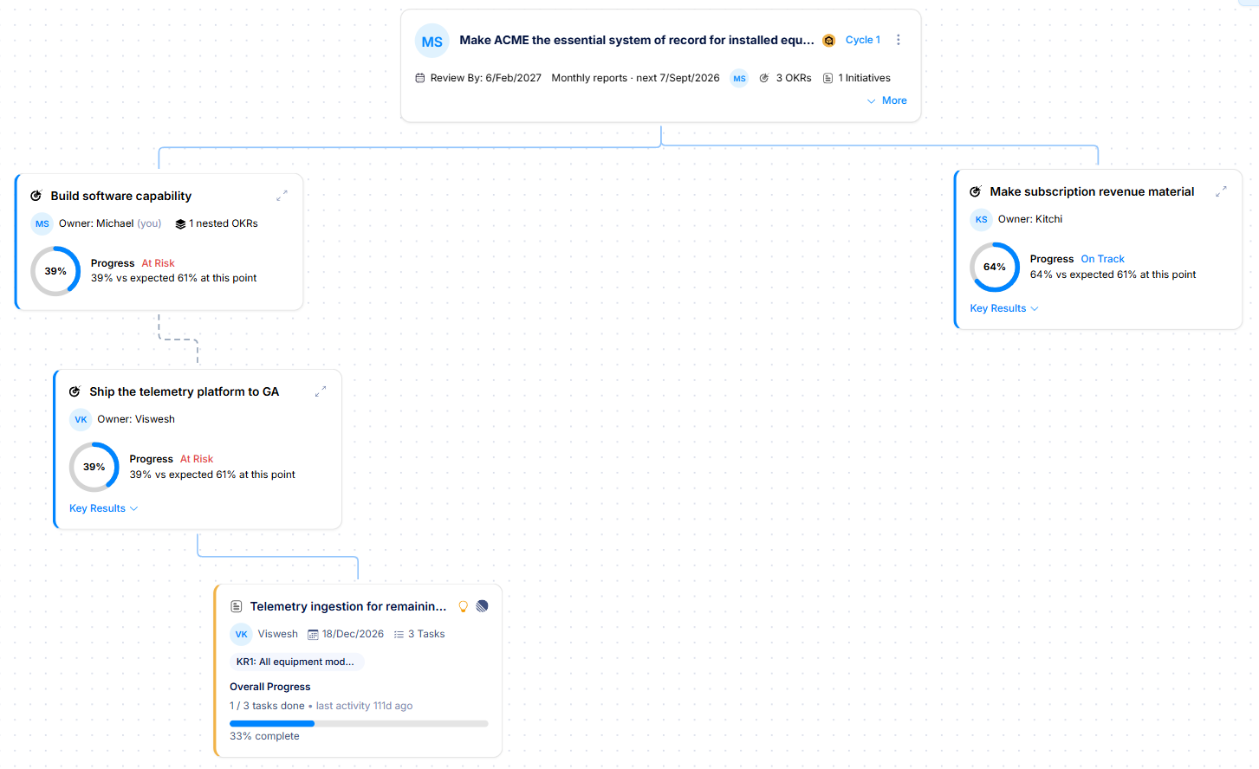Image resolution: width=1259 pixels, height=769 pixels.
Task: Click the goal icon on Ship the telemetry platform
Action: (x=75, y=391)
